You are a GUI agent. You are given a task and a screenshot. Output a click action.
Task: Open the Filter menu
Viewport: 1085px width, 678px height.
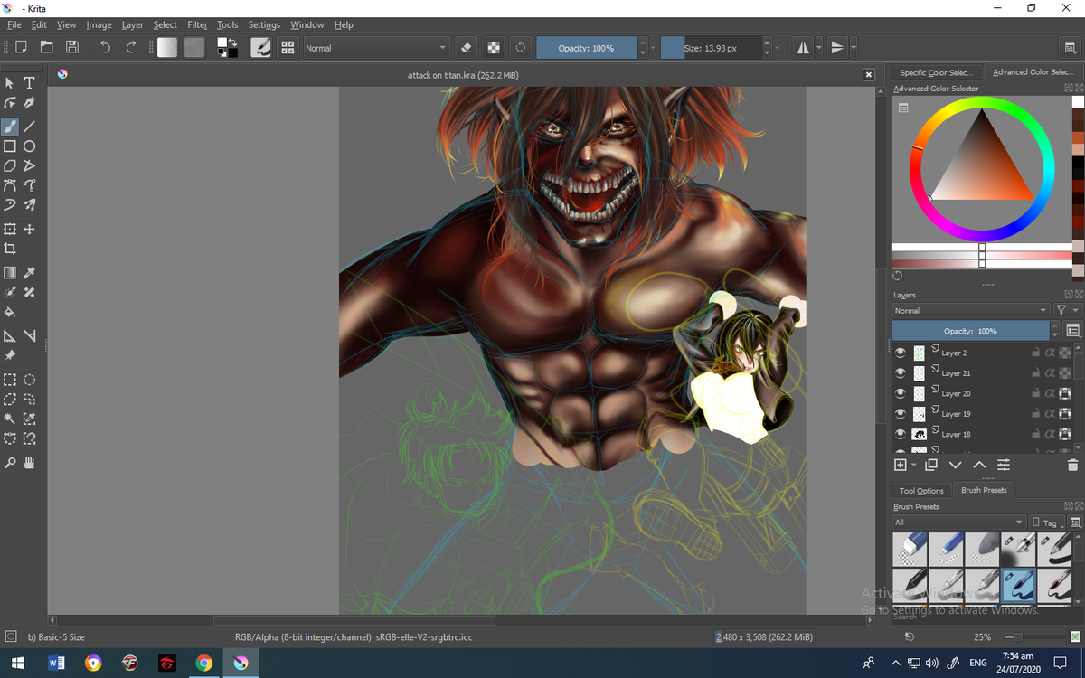[197, 24]
